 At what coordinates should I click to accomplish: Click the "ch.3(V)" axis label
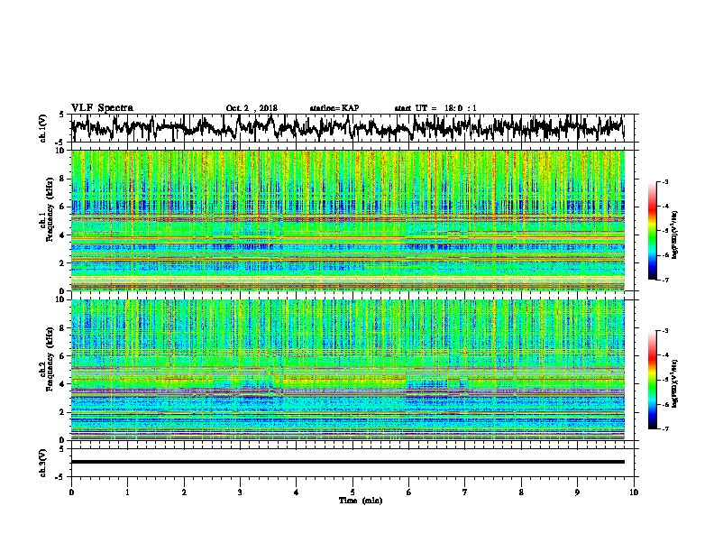coord(42,463)
